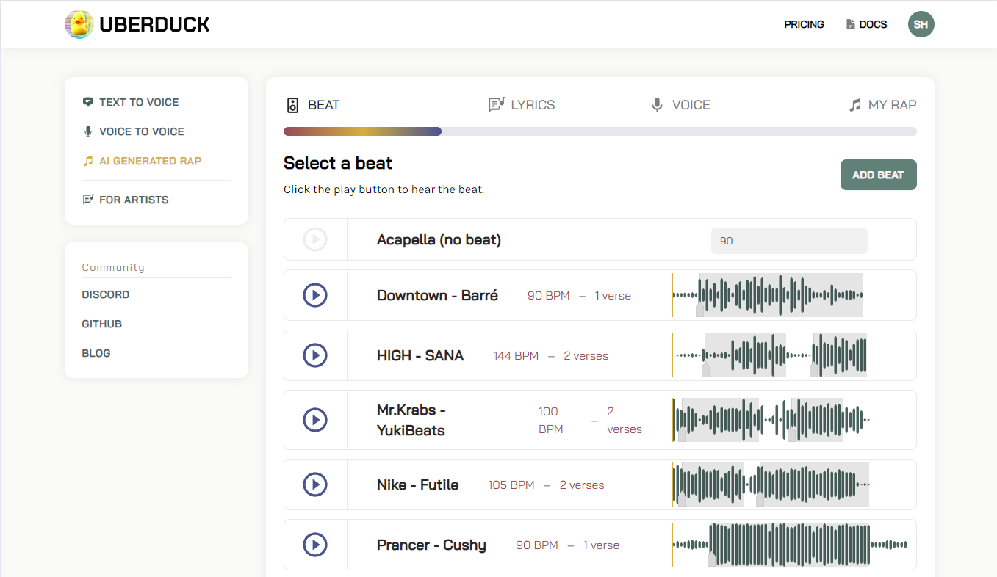The image size is (997, 577).
Task: Select the Nike - Futile title
Action: (418, 485)
